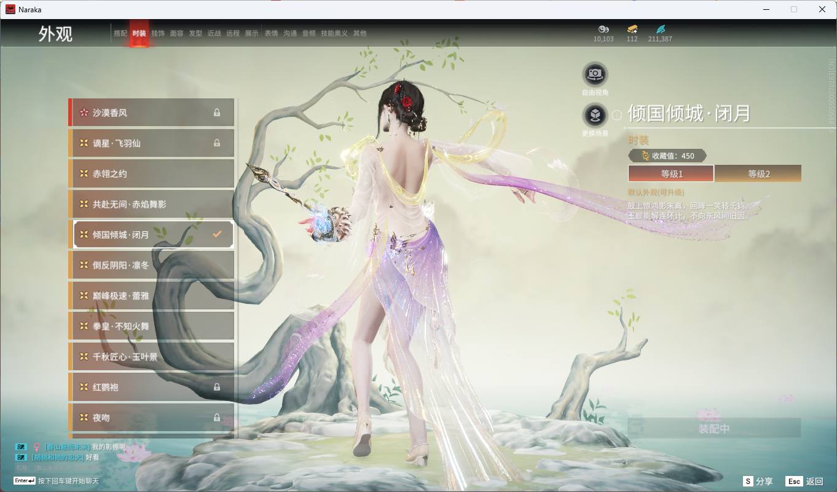Image resolution: width=837 pixels, height=492 pixels.
Task: Open the free camera view (自由视角)
Action: click(595, 74)
